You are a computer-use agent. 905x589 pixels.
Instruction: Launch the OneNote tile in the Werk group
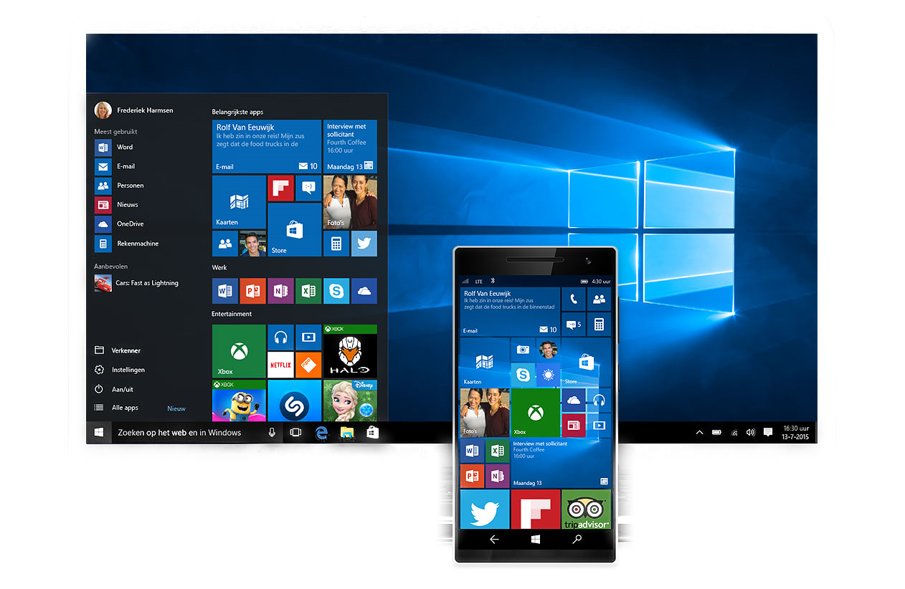(280, 290)
